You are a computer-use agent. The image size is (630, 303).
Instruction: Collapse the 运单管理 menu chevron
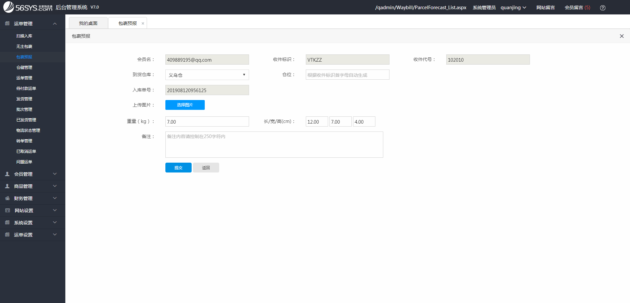click(x=55, y=24)
